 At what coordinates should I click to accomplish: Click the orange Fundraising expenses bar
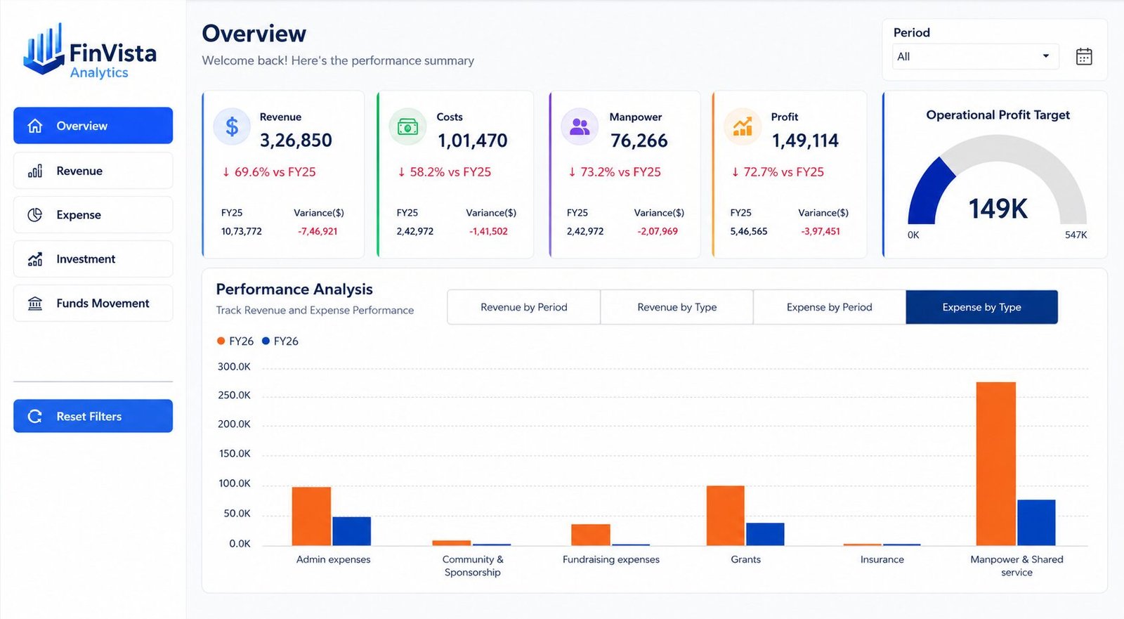click(591, 535)
